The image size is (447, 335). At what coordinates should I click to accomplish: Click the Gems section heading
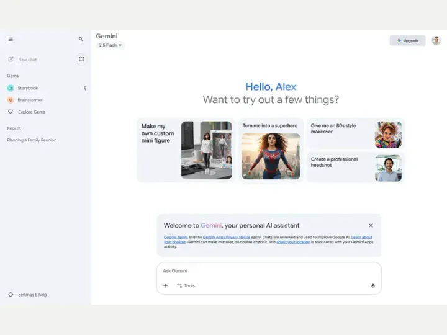tap(13, 76)
